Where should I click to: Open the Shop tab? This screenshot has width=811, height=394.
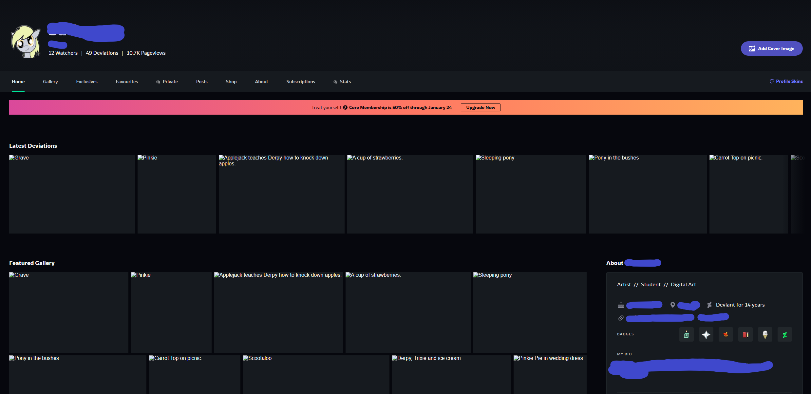pyautogui.click(x=231, y=82)
